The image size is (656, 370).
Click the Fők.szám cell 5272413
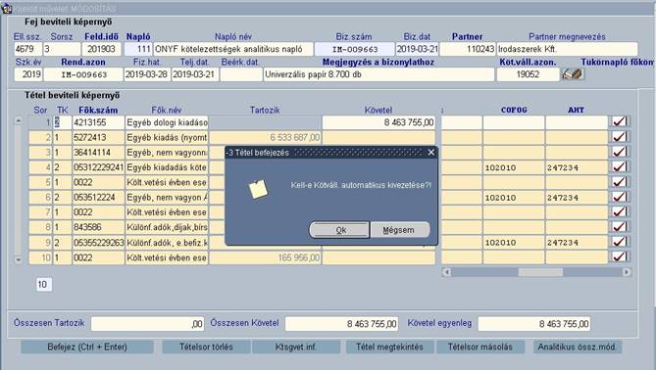[98, 137]
